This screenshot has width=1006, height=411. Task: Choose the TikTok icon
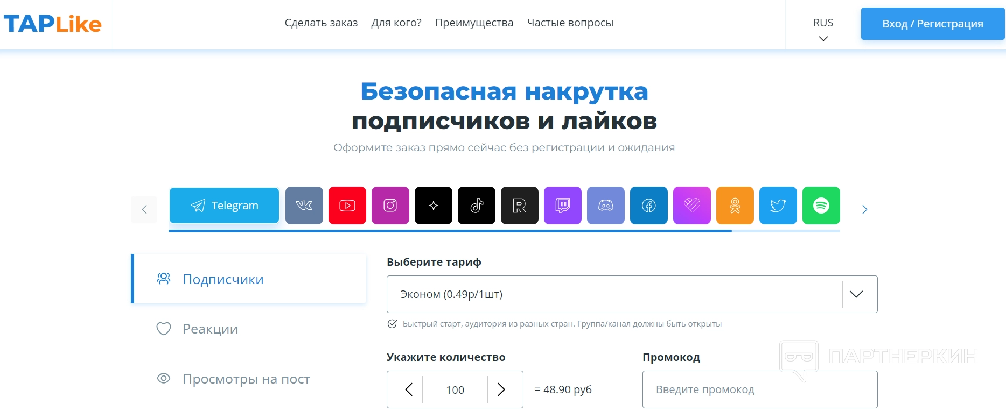coord(477,205)
